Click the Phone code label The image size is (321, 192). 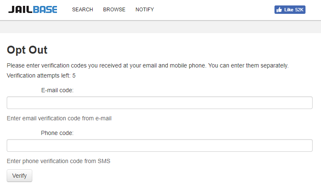(57, 133)
